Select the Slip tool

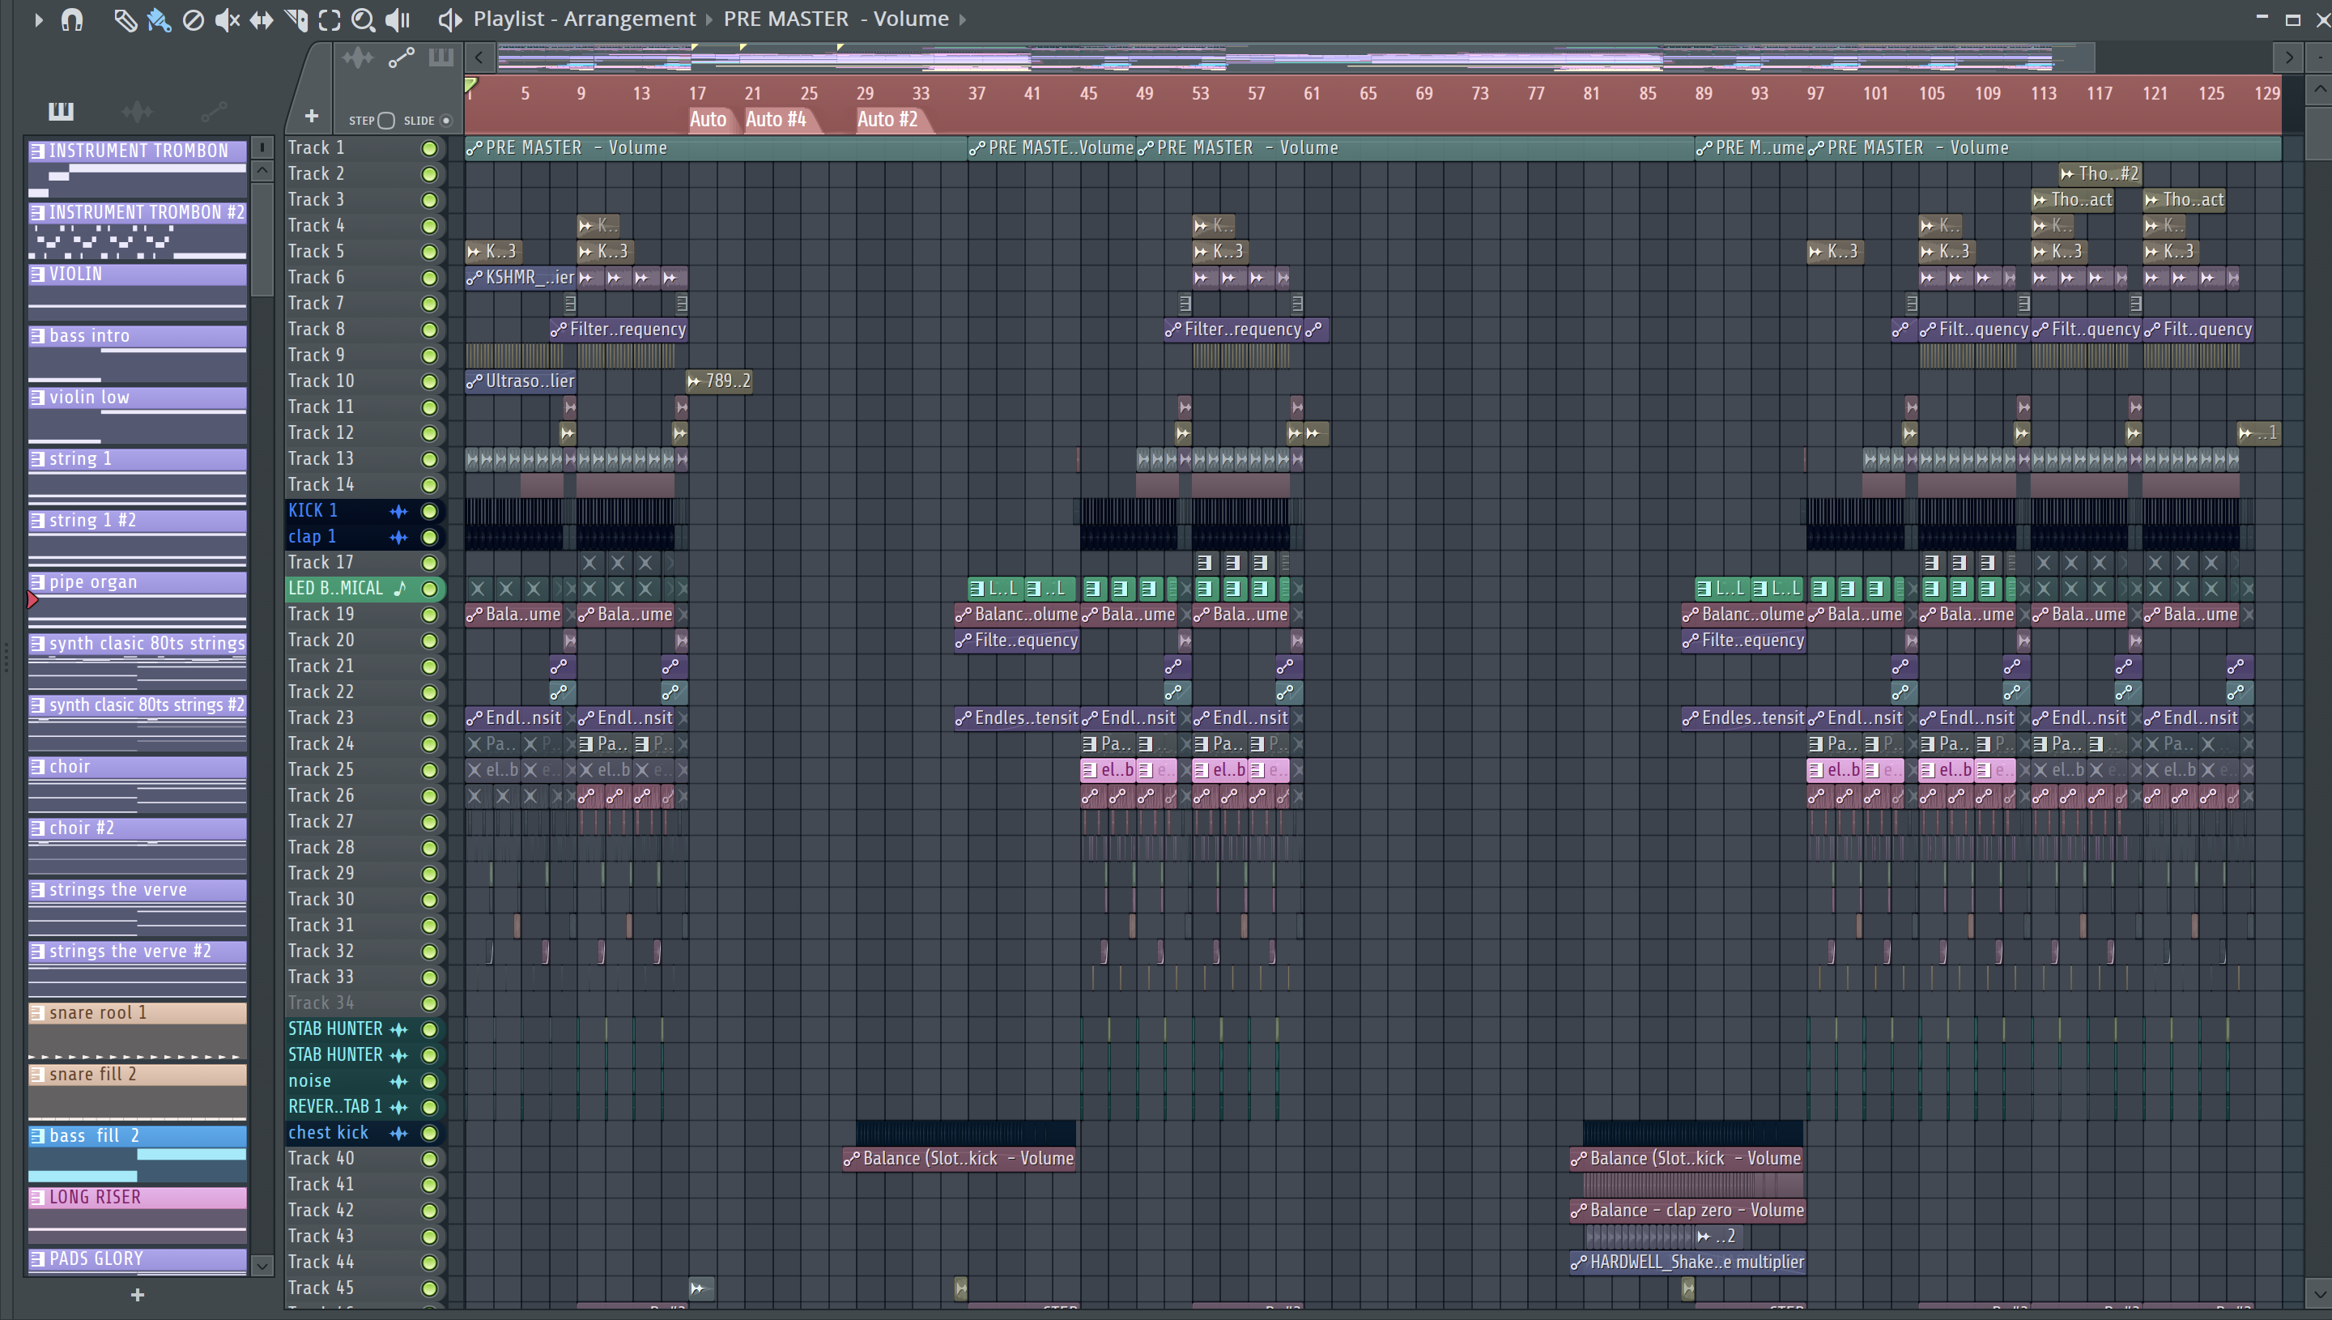point(261,19)
